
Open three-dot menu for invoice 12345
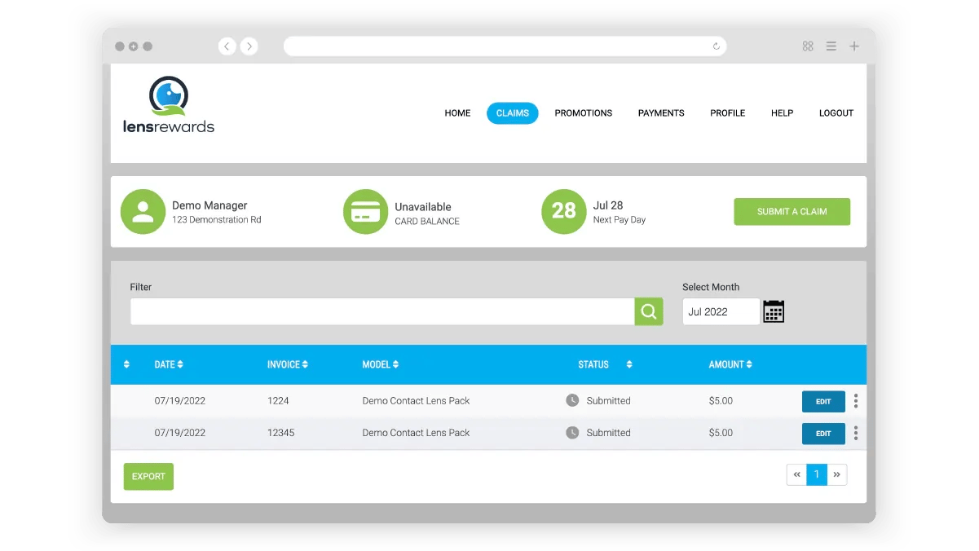pos(855,433)
